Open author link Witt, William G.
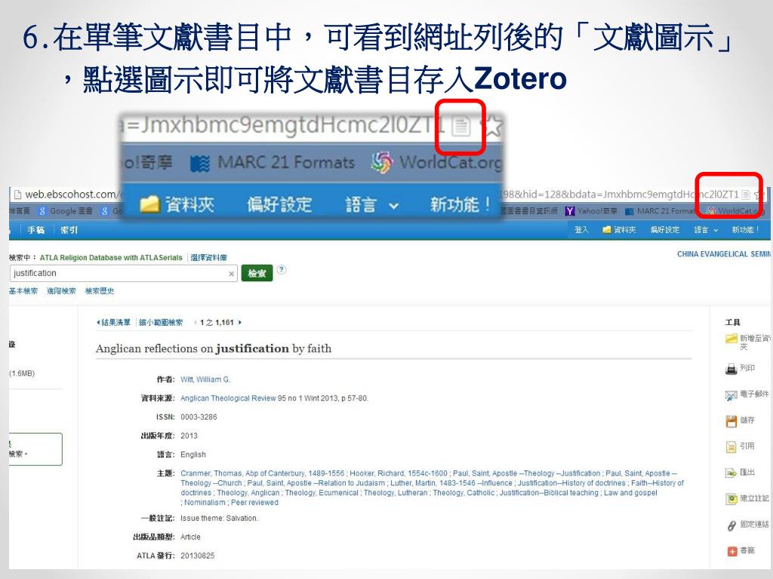 (x=205, y=380)
